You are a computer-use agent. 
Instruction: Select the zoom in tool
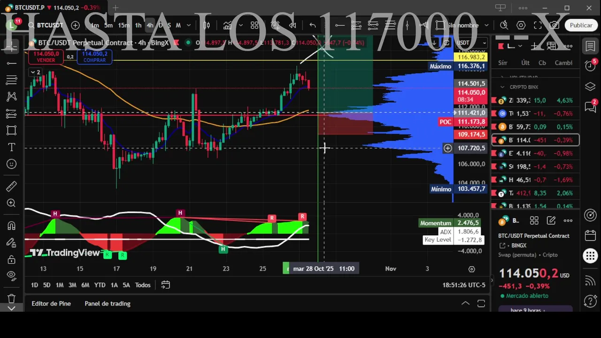click(x=12, y=203)
